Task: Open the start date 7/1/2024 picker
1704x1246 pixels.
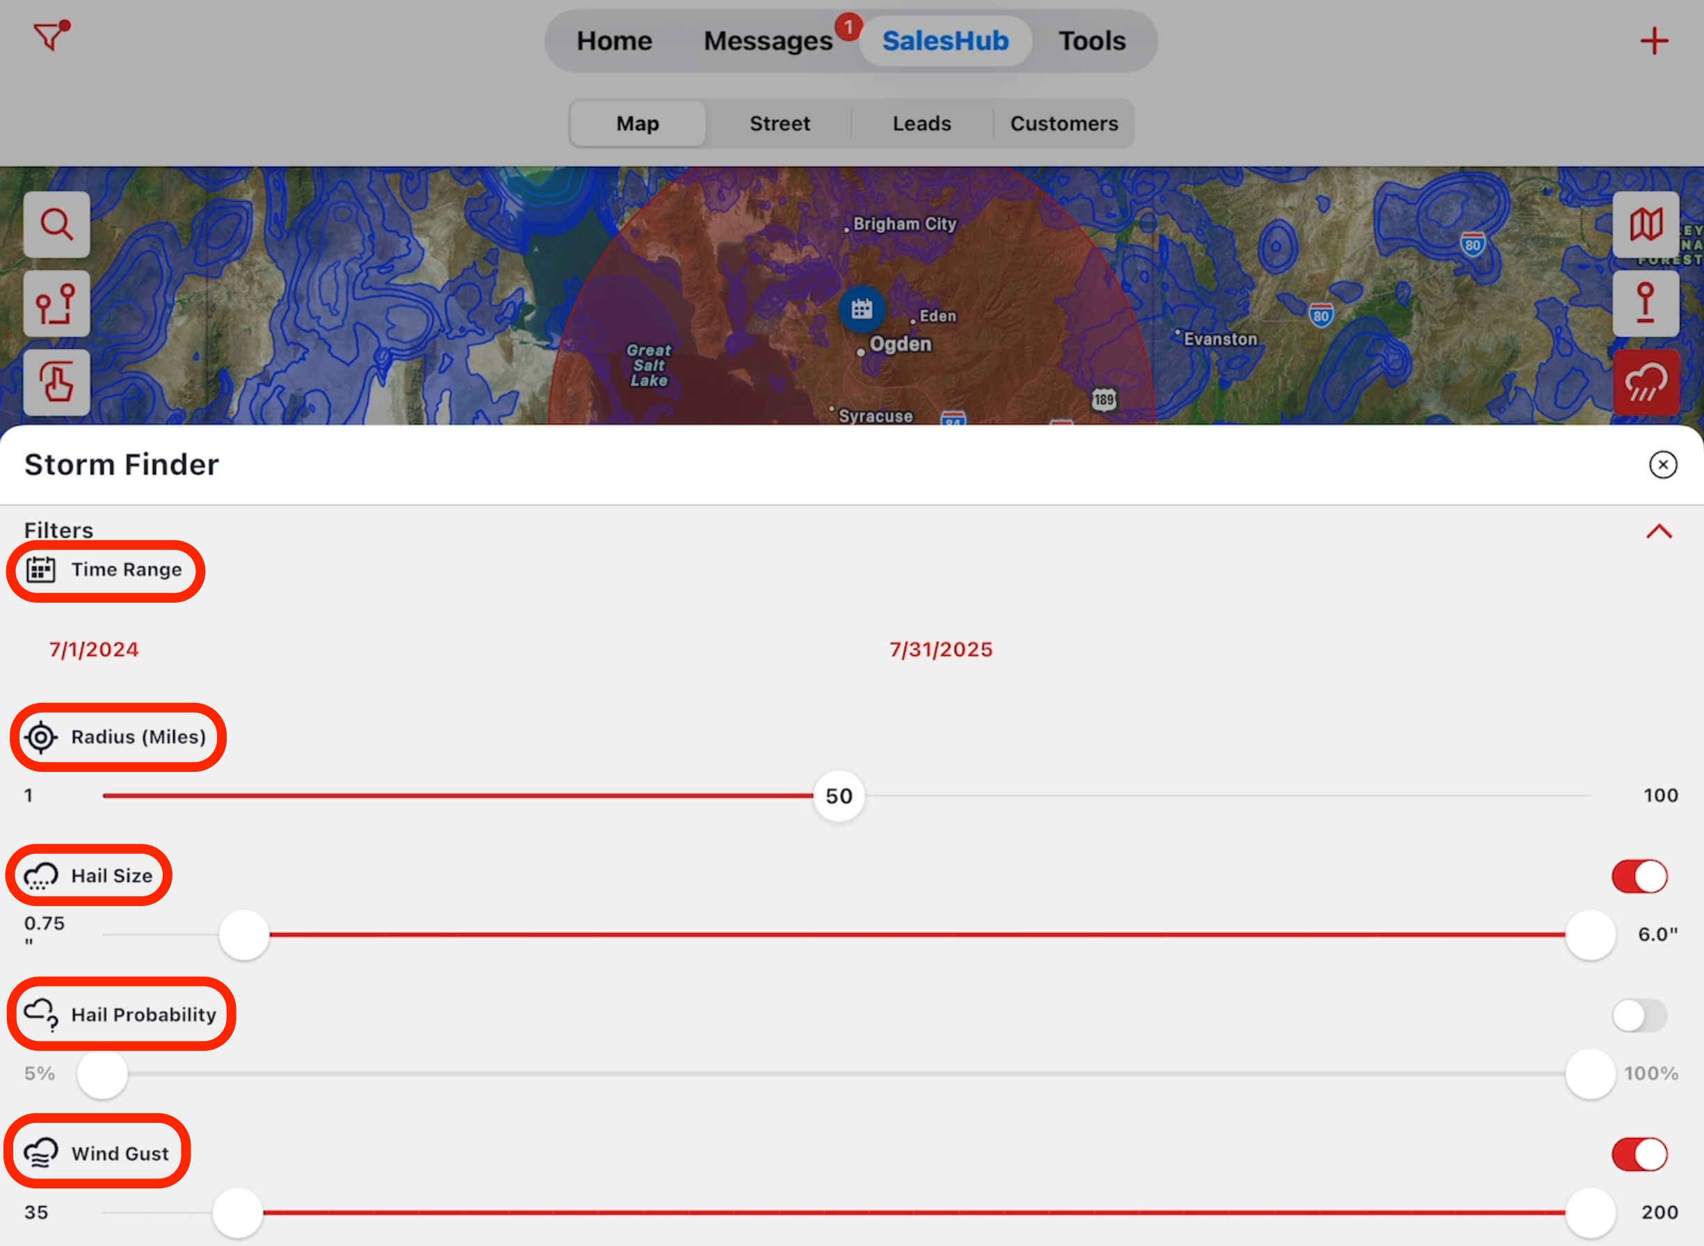Action: (x=95, y=649)
